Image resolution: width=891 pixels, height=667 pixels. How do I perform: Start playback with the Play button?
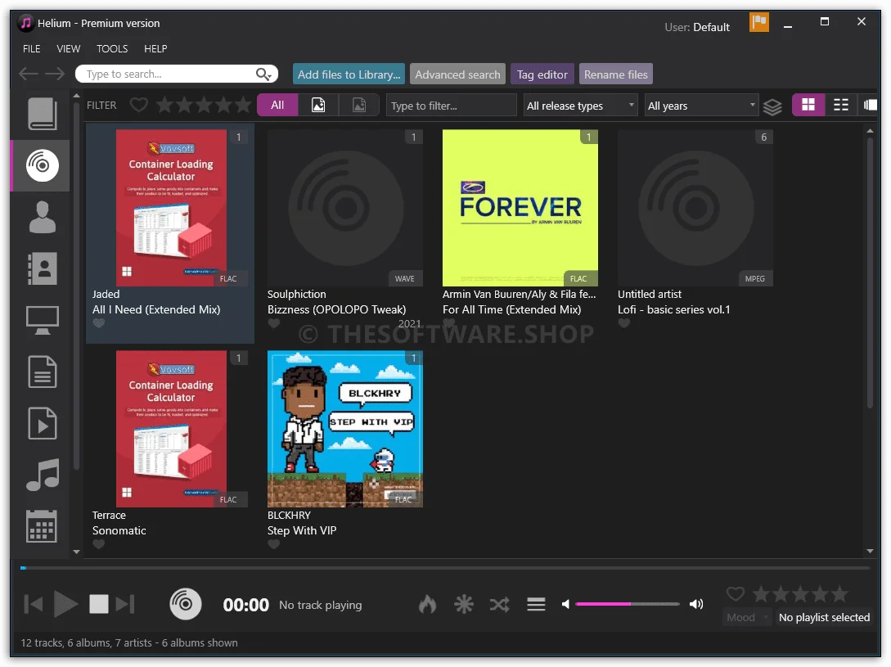click(65, 604)
